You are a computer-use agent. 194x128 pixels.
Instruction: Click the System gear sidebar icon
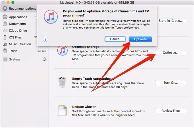[5, 59]
